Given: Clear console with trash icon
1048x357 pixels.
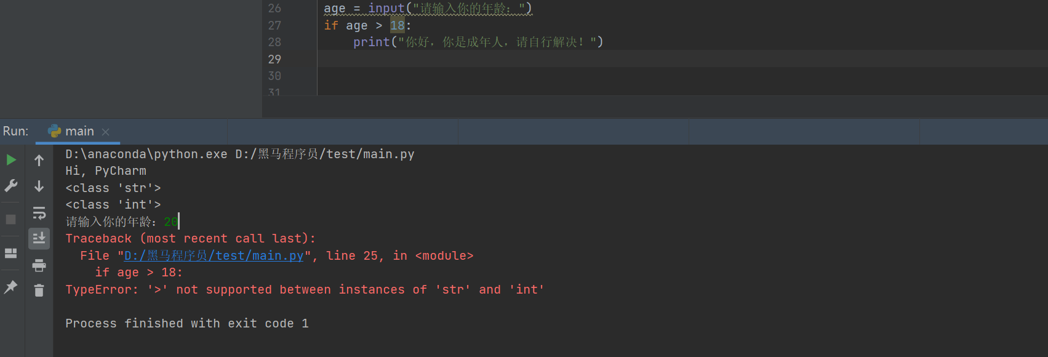Looking at the screenshot, I should pos(39,291).
